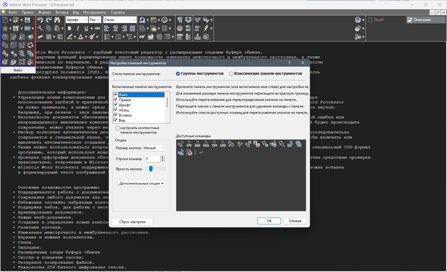Screen dimensions: 447x272
Task: Uncheck the Правка toolbar checkbox
Action: [116, 100]
